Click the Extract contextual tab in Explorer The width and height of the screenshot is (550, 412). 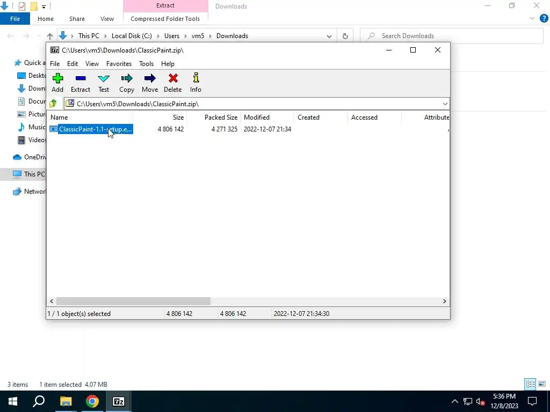[x=165, y=5]
